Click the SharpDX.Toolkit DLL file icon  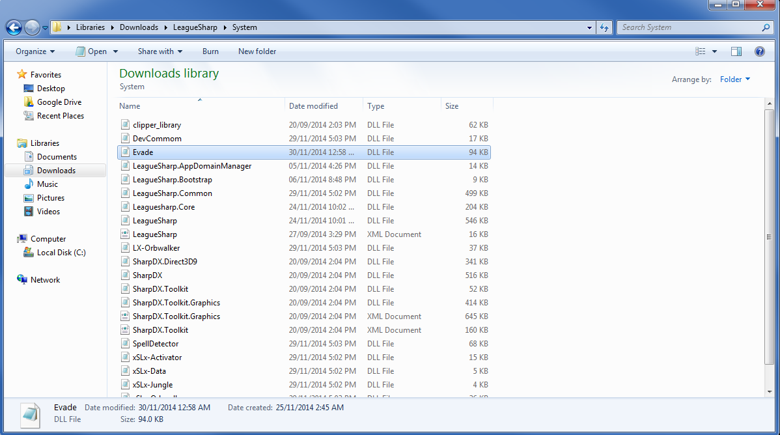tap(126, 288)
